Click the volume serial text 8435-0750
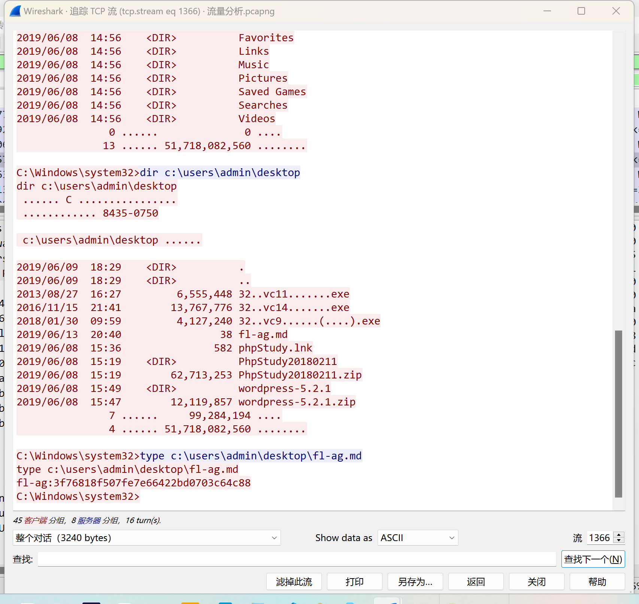 [131, 213]
